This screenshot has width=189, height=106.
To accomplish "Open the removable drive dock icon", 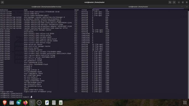I will click(54, 103).
